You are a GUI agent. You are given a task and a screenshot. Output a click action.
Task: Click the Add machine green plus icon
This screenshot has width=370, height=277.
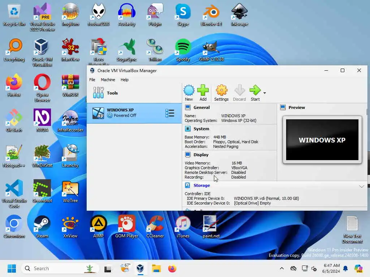tap(203, 93)
